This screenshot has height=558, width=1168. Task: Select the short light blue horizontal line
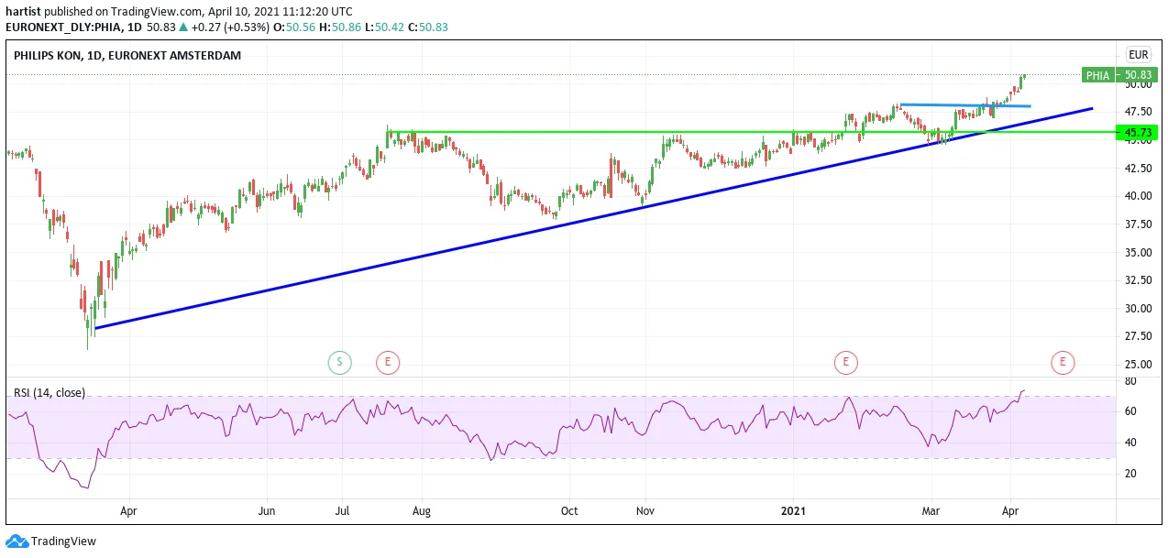click(x=965, y=105)
